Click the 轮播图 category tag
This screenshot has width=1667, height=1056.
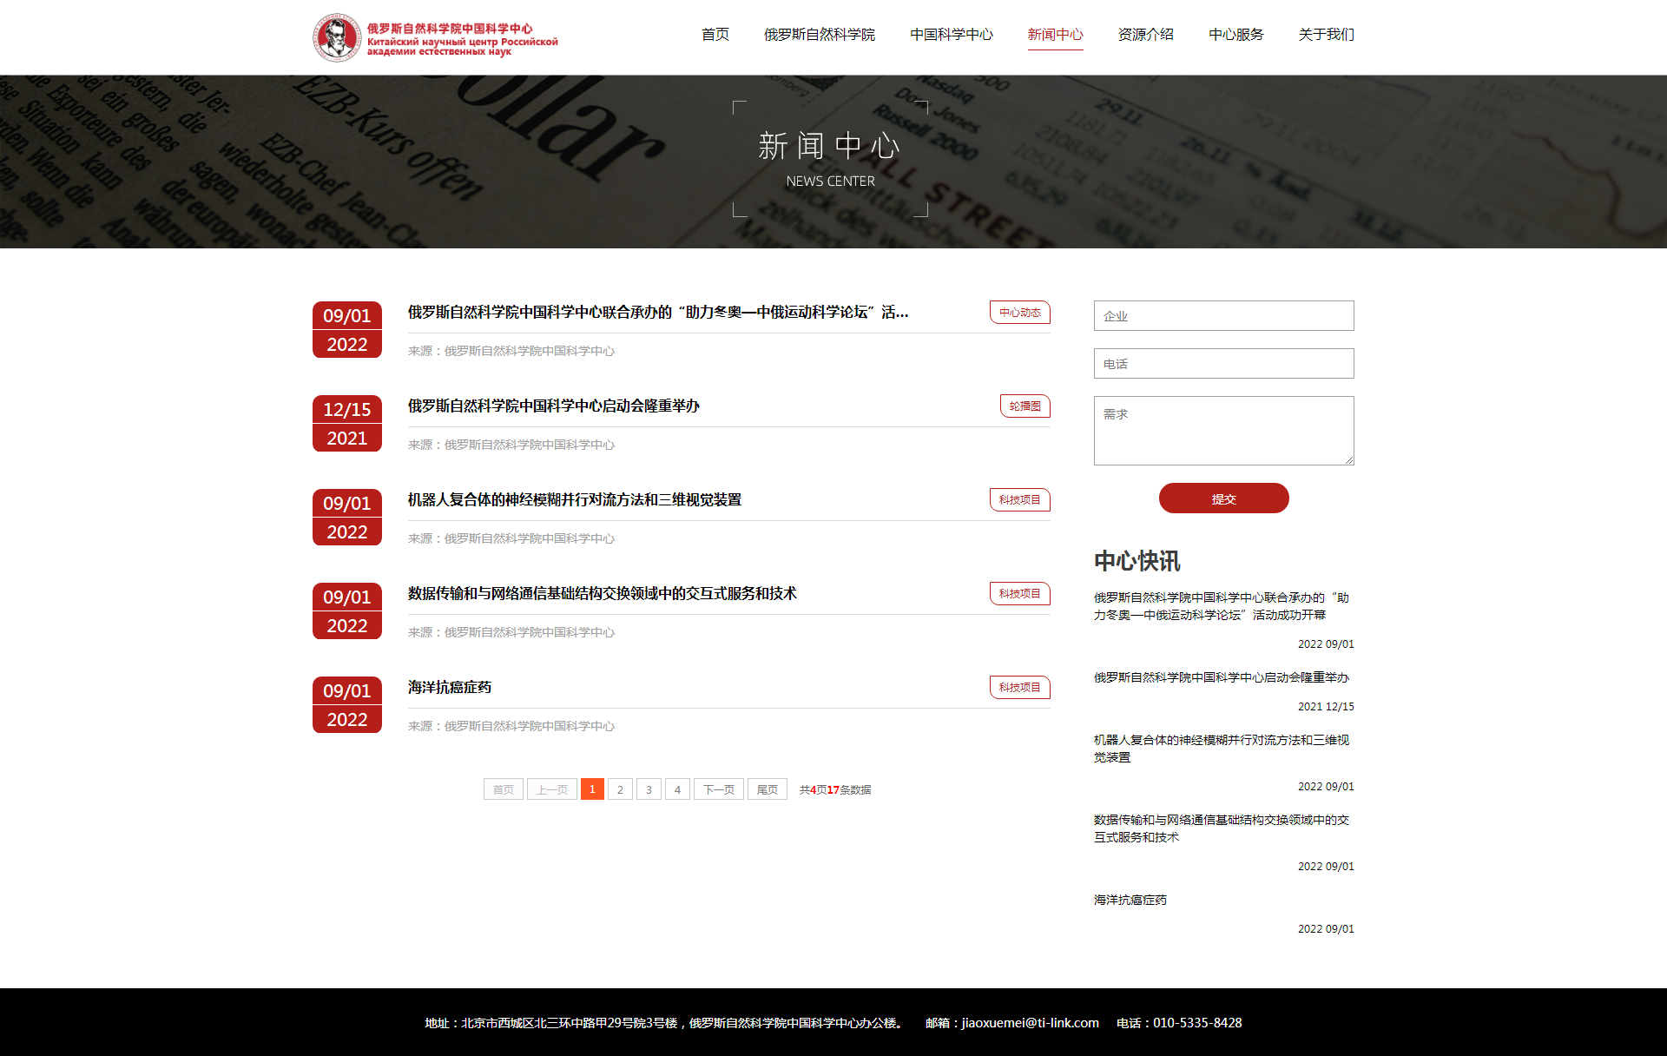tap(1025, 406)
